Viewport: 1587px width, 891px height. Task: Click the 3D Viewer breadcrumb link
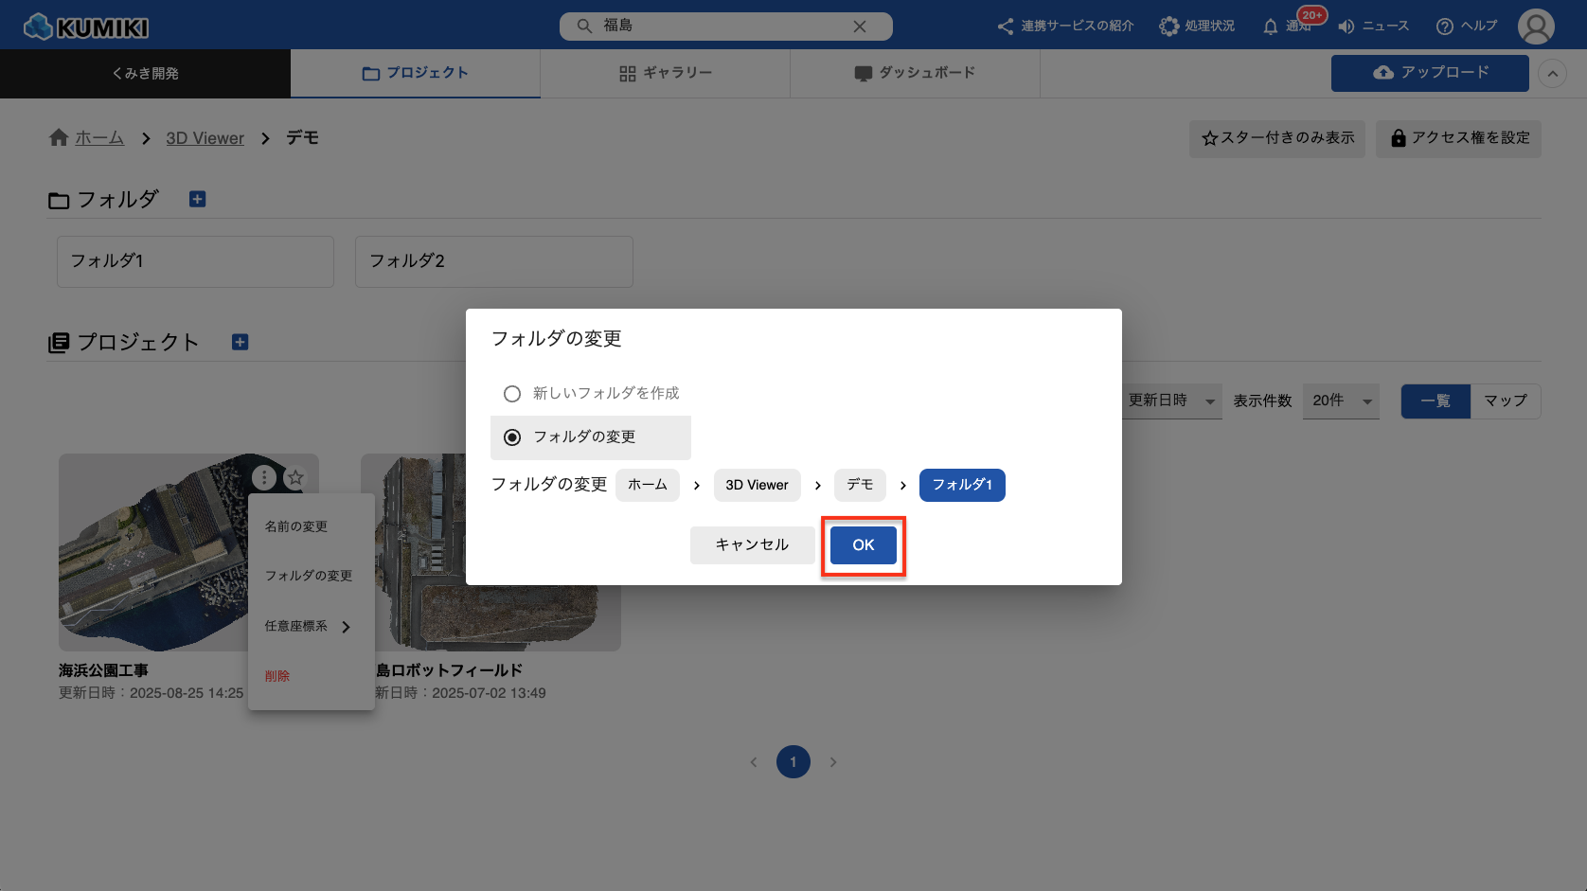coord(205,138)
